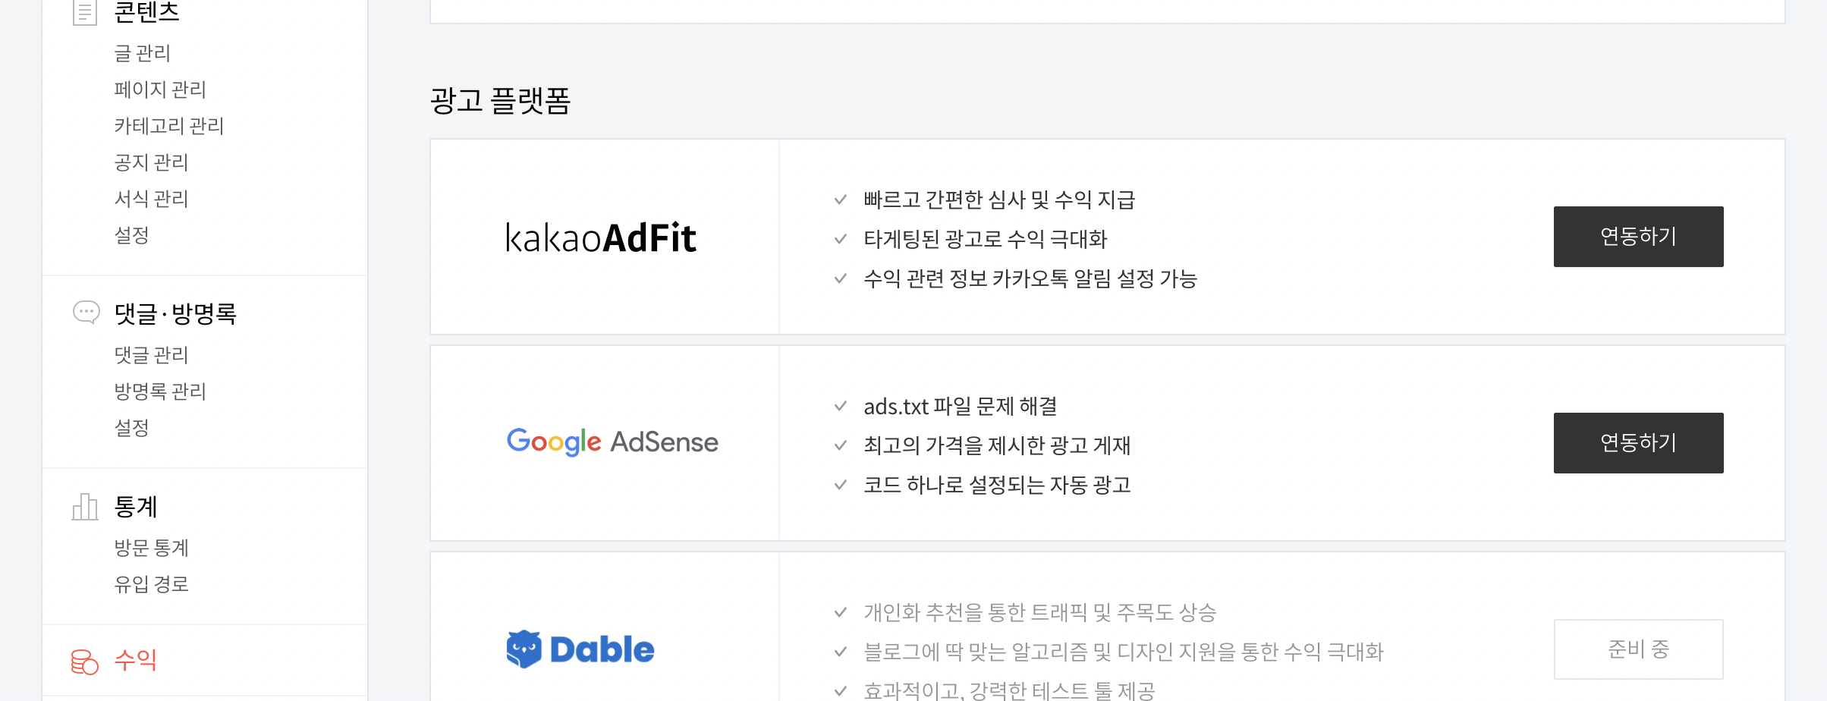Open 서식 관리 page
Screen dimensions: 1827x701
[151, 199]
